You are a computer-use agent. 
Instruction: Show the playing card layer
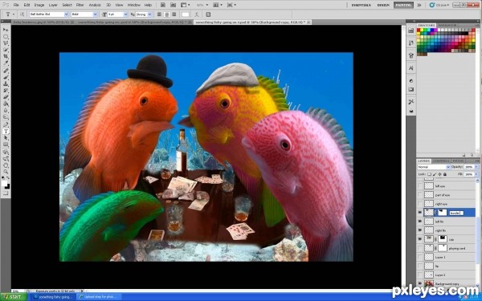coord(420,248)
